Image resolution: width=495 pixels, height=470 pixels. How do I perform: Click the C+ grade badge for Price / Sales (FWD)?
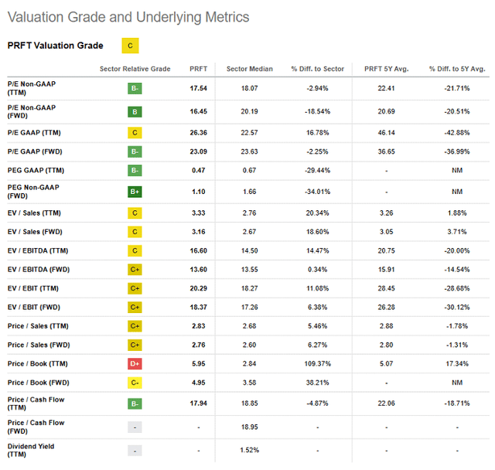(135, 345)
